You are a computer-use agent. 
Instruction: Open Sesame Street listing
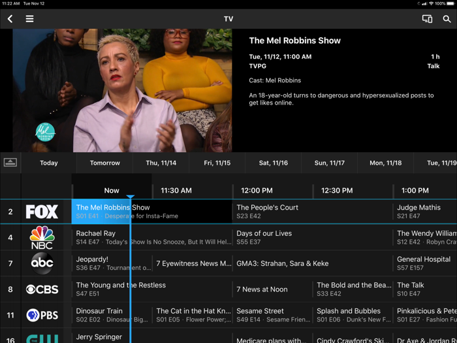click(272, 315)
